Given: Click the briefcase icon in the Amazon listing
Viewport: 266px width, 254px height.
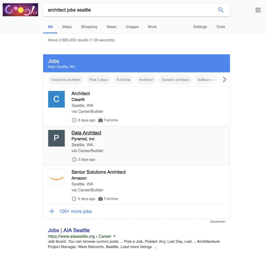Looking at the screenshot, I should point(101,199).
